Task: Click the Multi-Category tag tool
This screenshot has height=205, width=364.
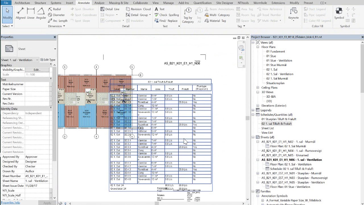Action: coord(217,15)
